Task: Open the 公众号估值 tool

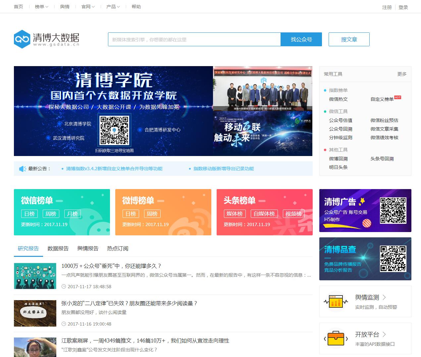Action: click(341, 120)
